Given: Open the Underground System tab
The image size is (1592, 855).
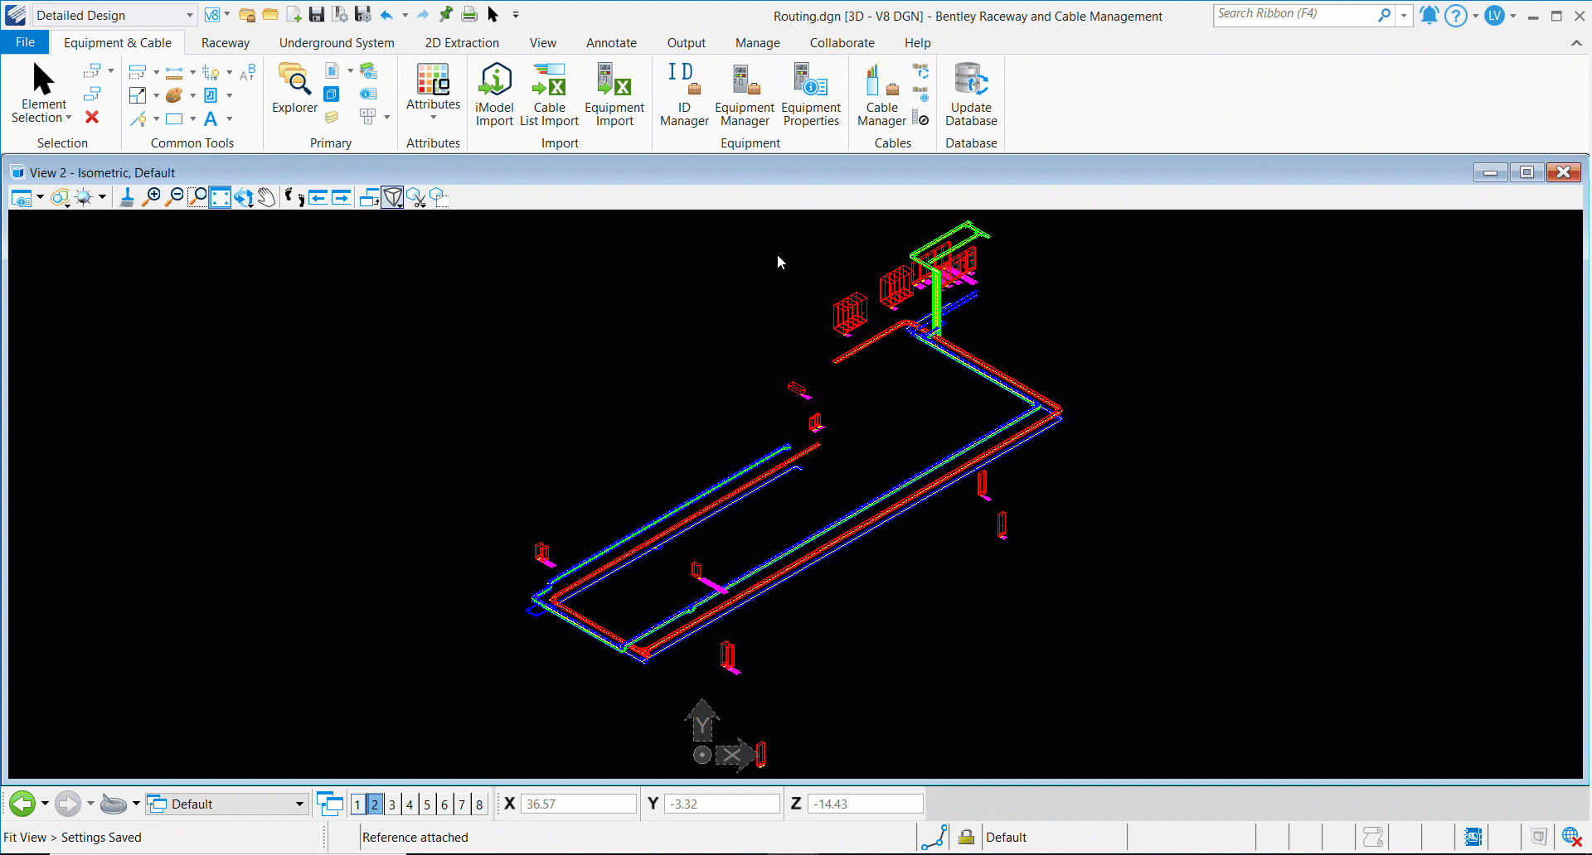Looking at the screenshot, I should (337, 43).
